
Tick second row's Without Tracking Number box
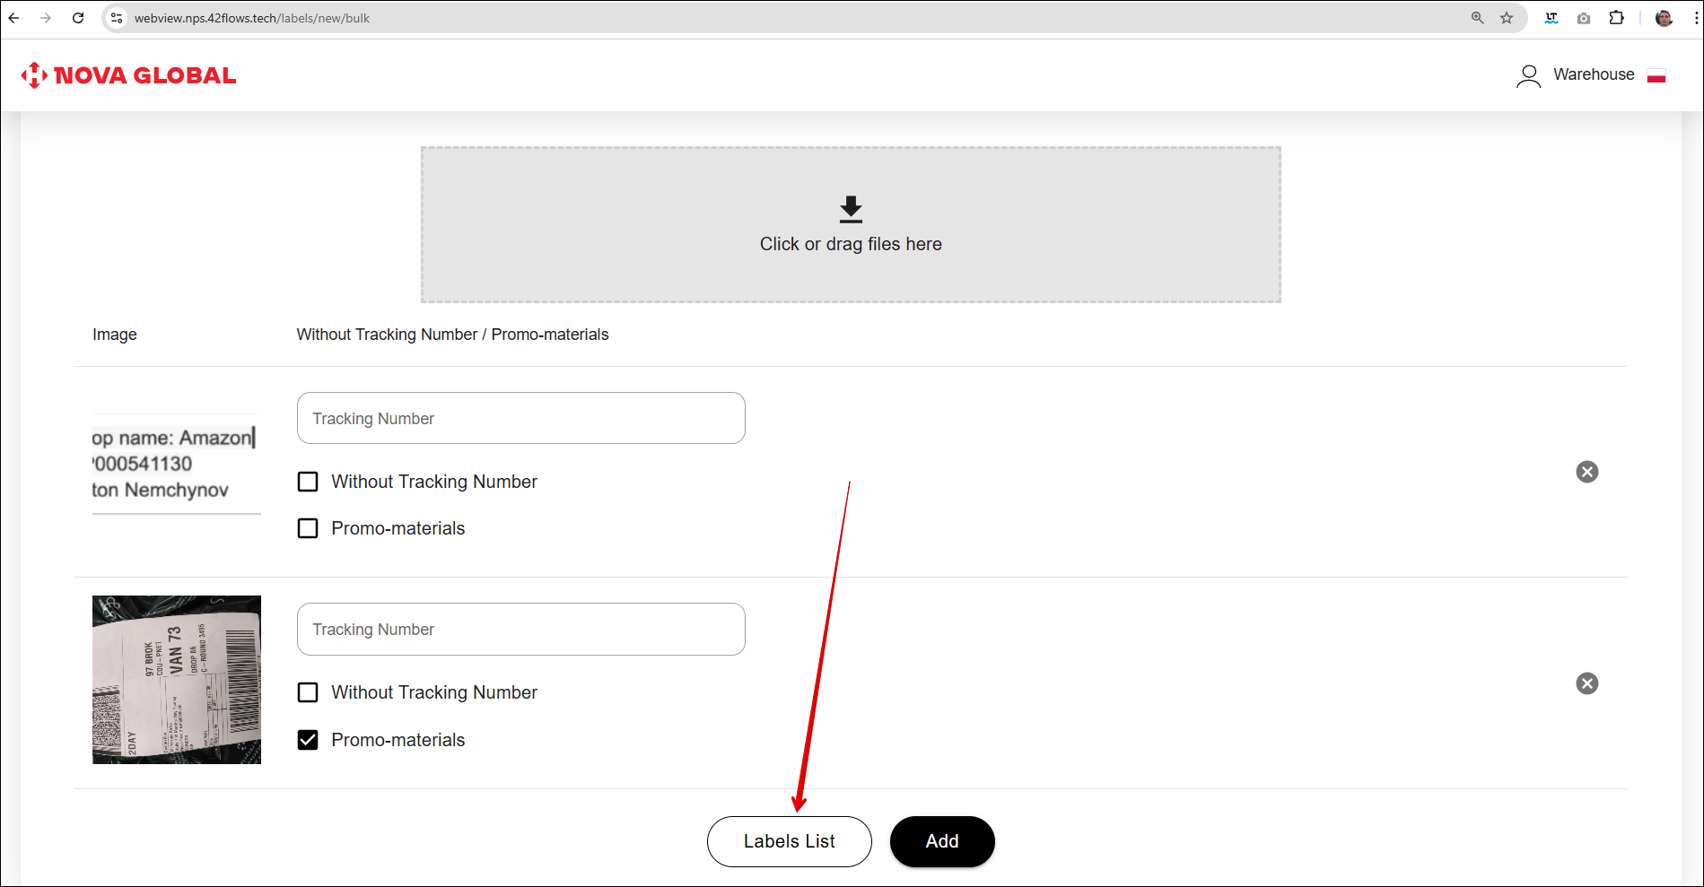click(308, 692)
